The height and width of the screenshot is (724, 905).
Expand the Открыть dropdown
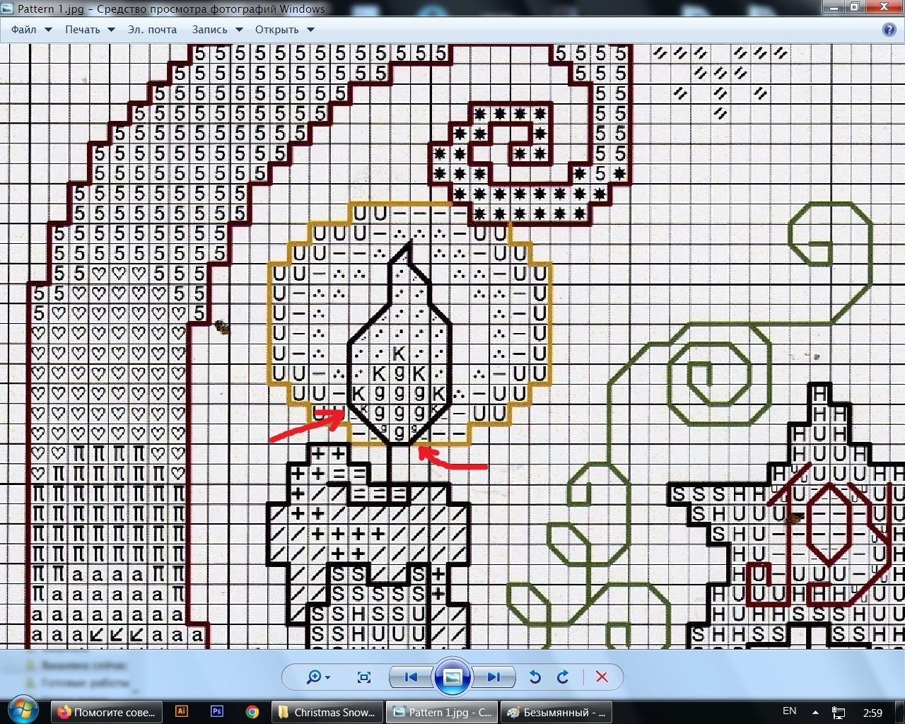click(284, 30)
